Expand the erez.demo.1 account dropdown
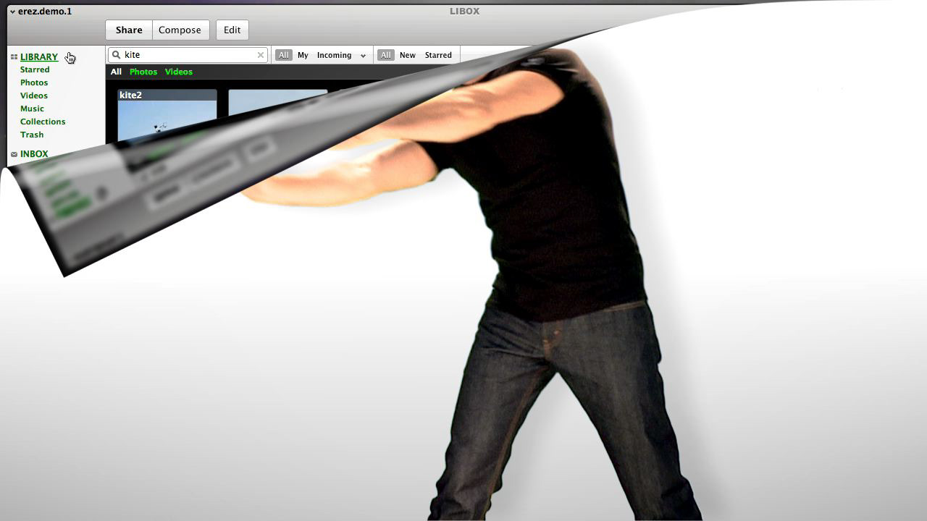Image resolution: width=927 pixels, height=521 pixels. point(12,12)
